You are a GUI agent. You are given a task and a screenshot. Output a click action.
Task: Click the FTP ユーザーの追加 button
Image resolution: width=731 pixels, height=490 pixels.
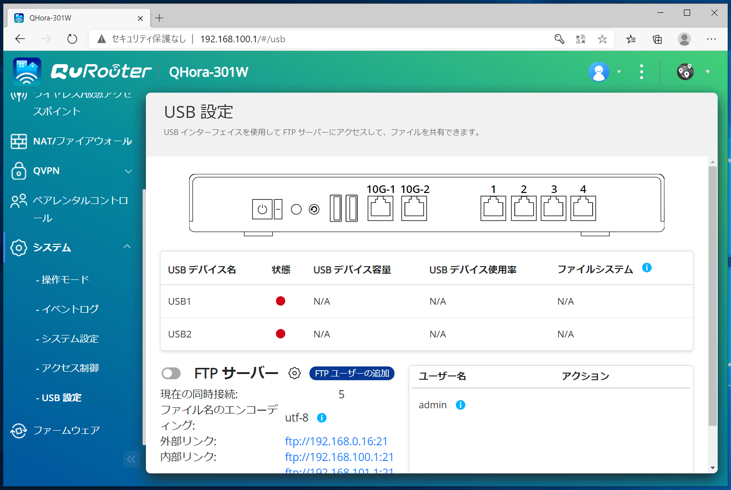(352, 373)
